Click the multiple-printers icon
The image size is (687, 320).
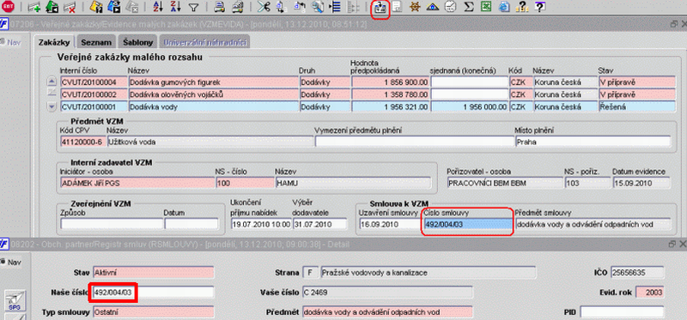[x=238, y=7]
